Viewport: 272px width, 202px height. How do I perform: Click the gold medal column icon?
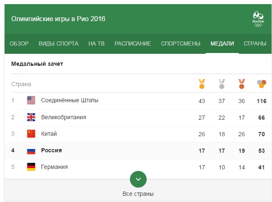pyautogui.click(x=202, y=84)
